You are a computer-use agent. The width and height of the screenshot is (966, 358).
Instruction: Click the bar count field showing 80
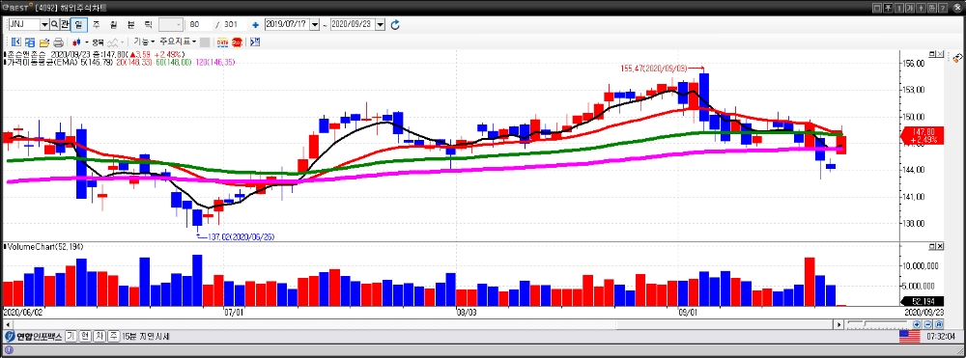[200, 24]
